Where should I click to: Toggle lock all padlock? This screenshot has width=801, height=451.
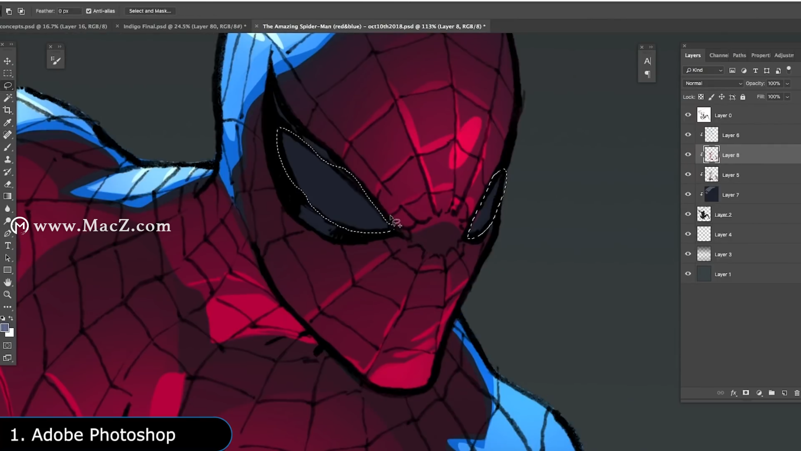pos(743,97)
